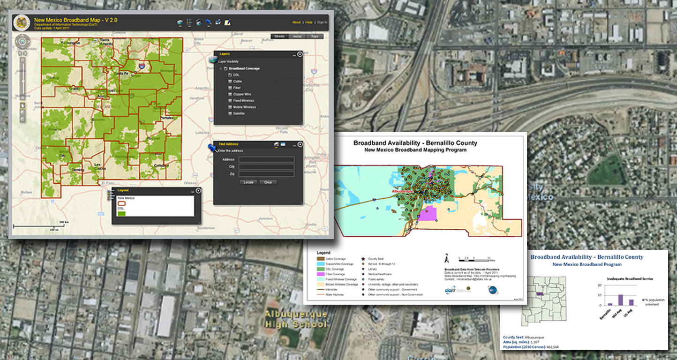
Task: Close the Find Address panel
Action: click(x=300, y=144)
